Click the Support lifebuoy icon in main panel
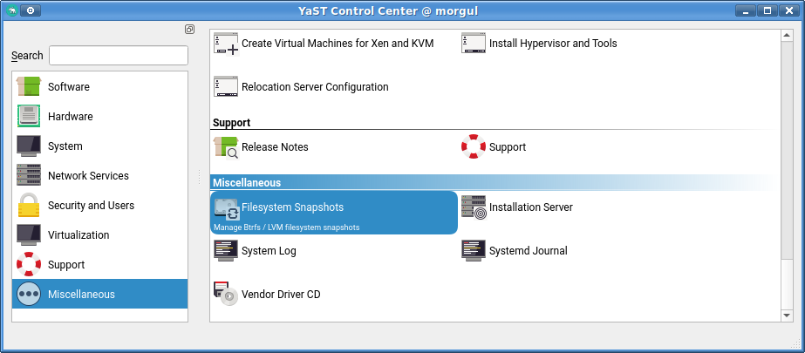The image size is (805, 353). (474, 147)
